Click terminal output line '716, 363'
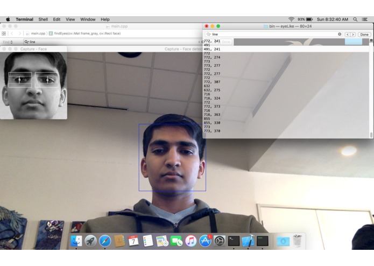 [x=212, y=115]
